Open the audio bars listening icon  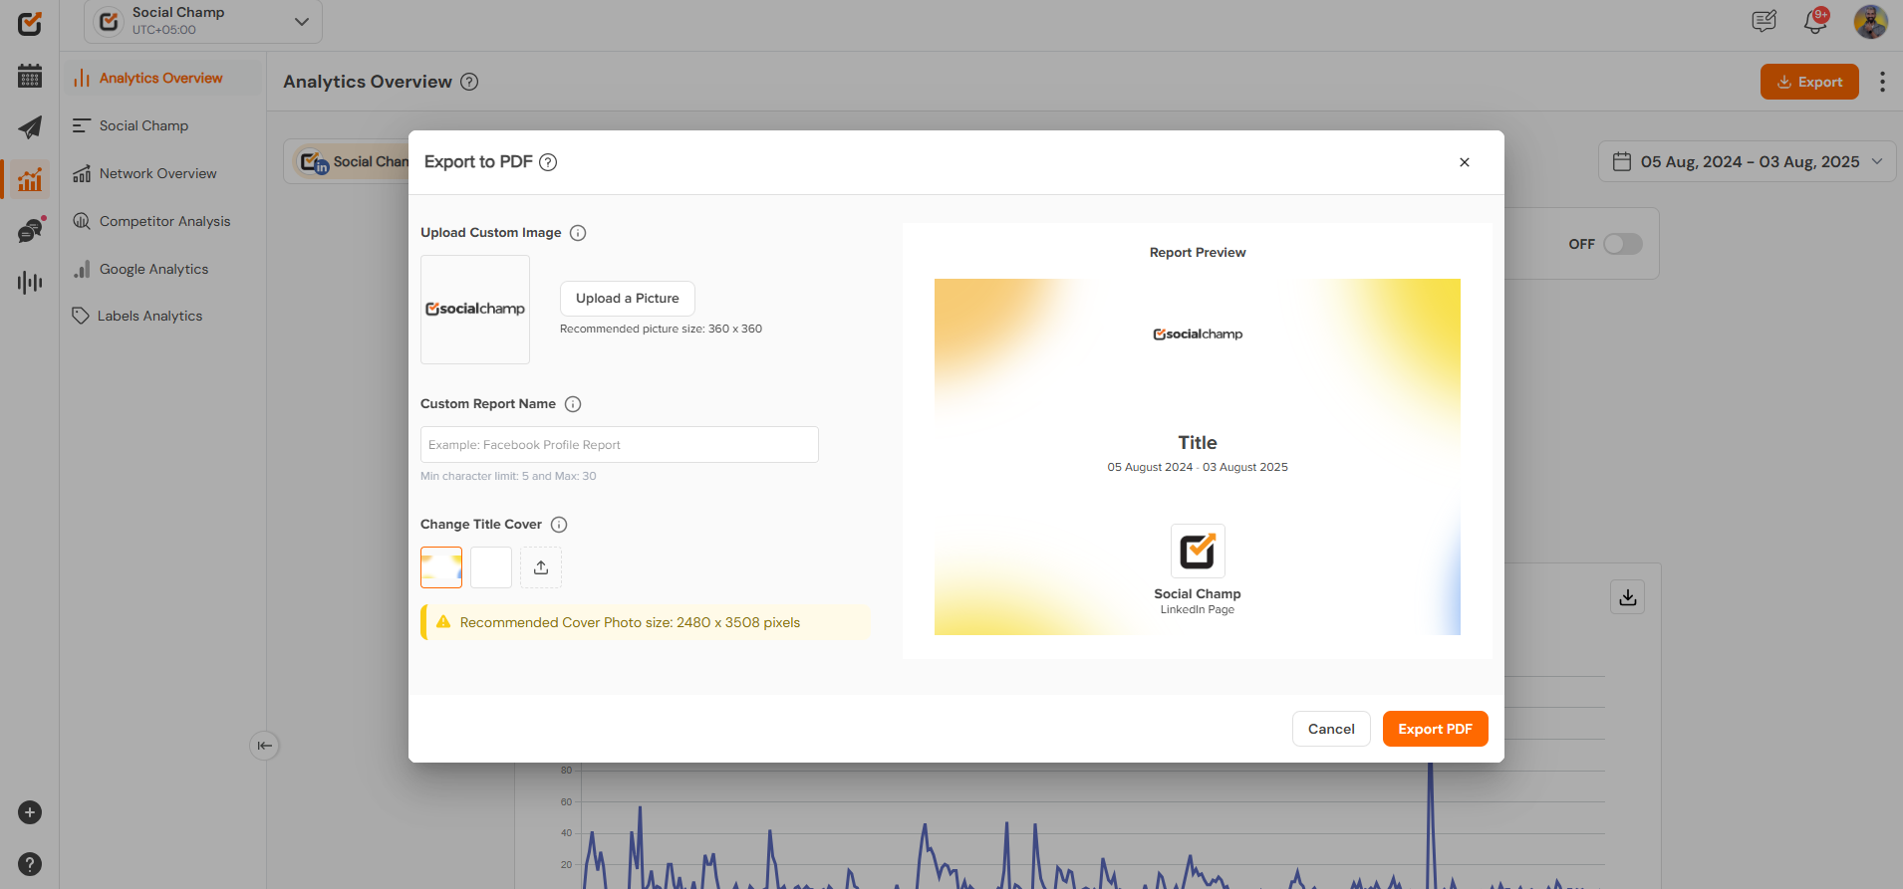pyautogui.click(x=30, y=283)
